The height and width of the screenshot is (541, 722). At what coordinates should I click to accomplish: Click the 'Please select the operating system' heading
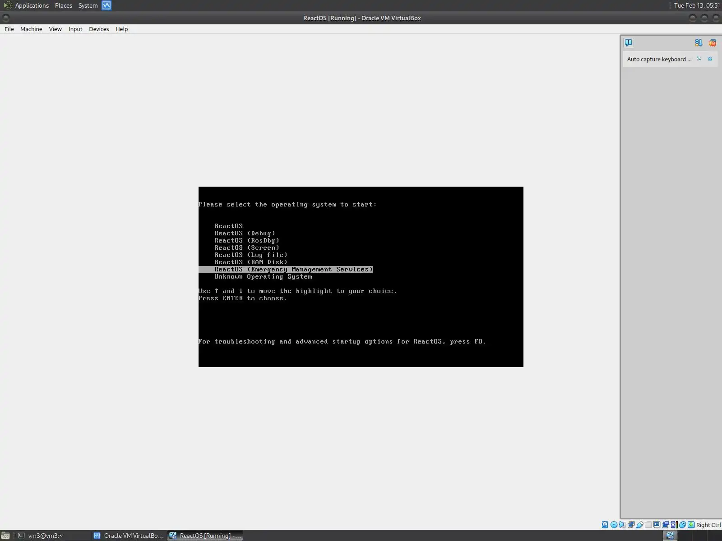[287, 204]
